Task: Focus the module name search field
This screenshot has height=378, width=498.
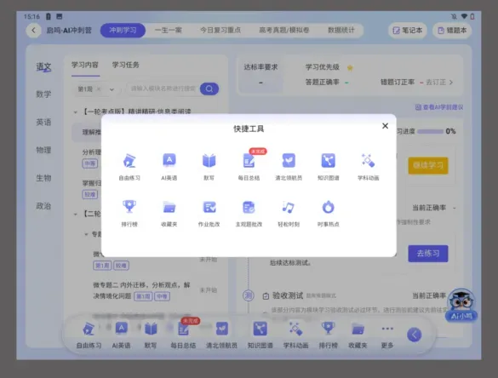Action: click(x=163, y=89)
